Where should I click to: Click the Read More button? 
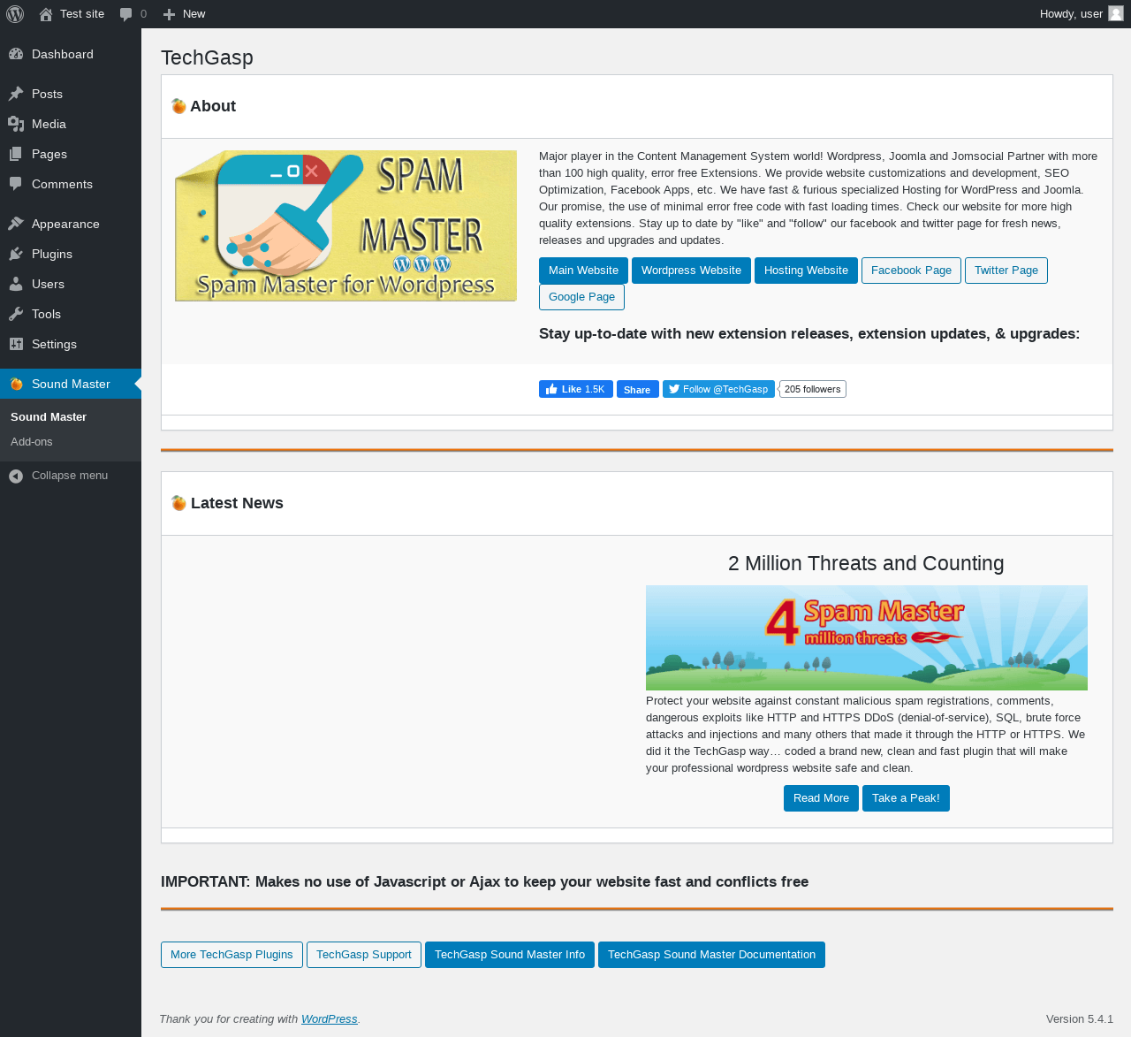tap(821, 798)
